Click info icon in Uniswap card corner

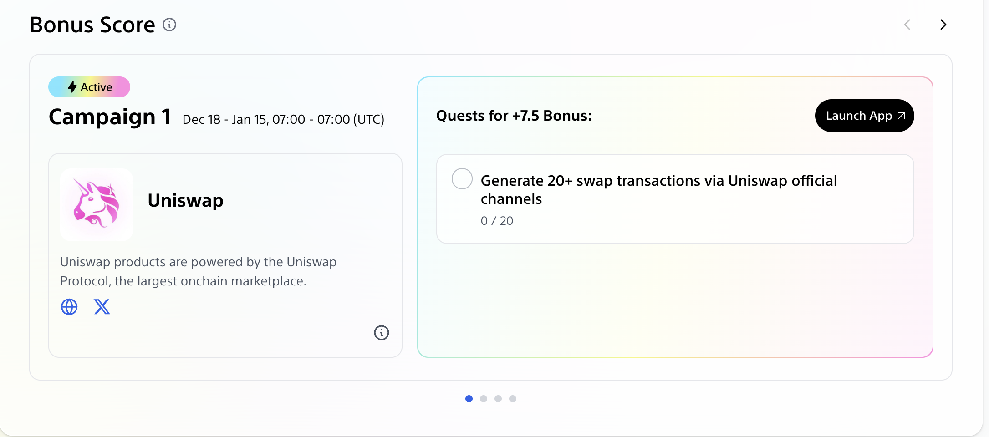pyautogui.click(x=381, y=333)
